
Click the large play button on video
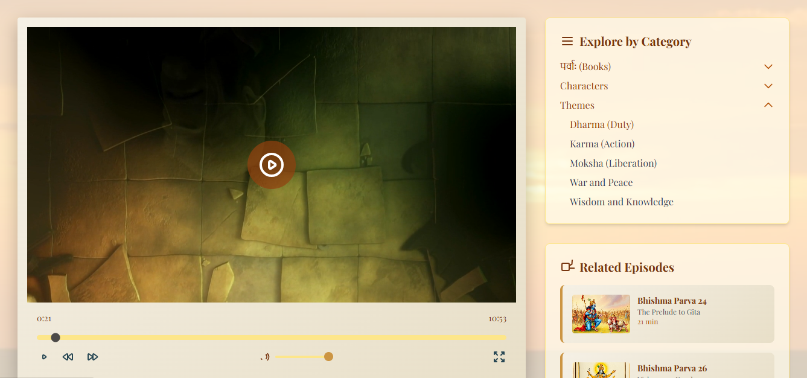point(272,165)
